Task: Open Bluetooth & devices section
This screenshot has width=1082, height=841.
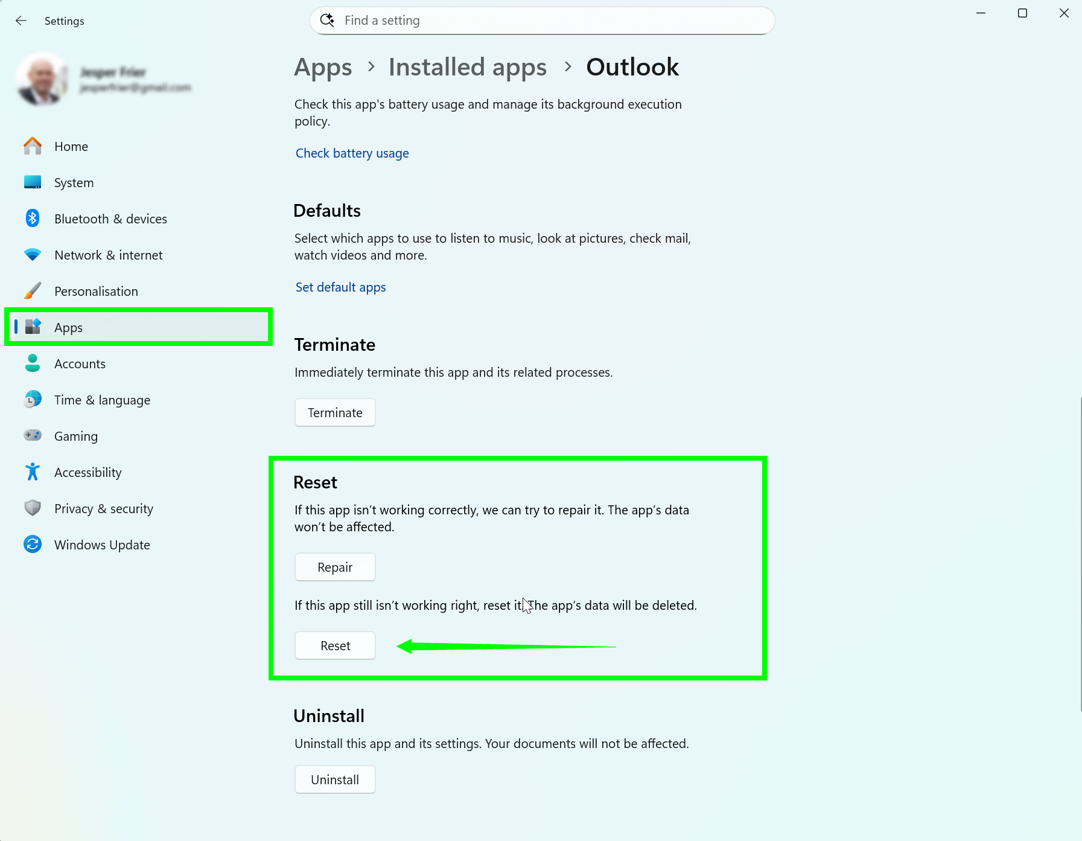Action: (x=138, y=219)
